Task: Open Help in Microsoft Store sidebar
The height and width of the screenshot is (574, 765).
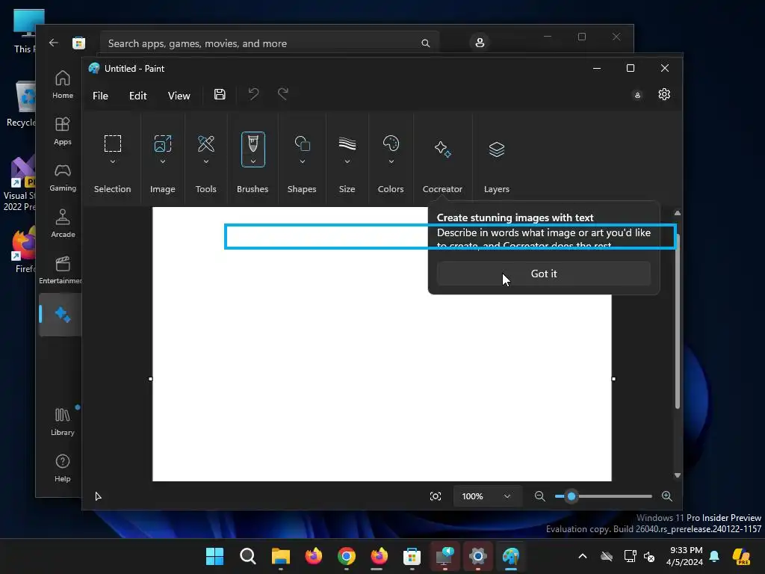Action: click(x=63, y=468)
